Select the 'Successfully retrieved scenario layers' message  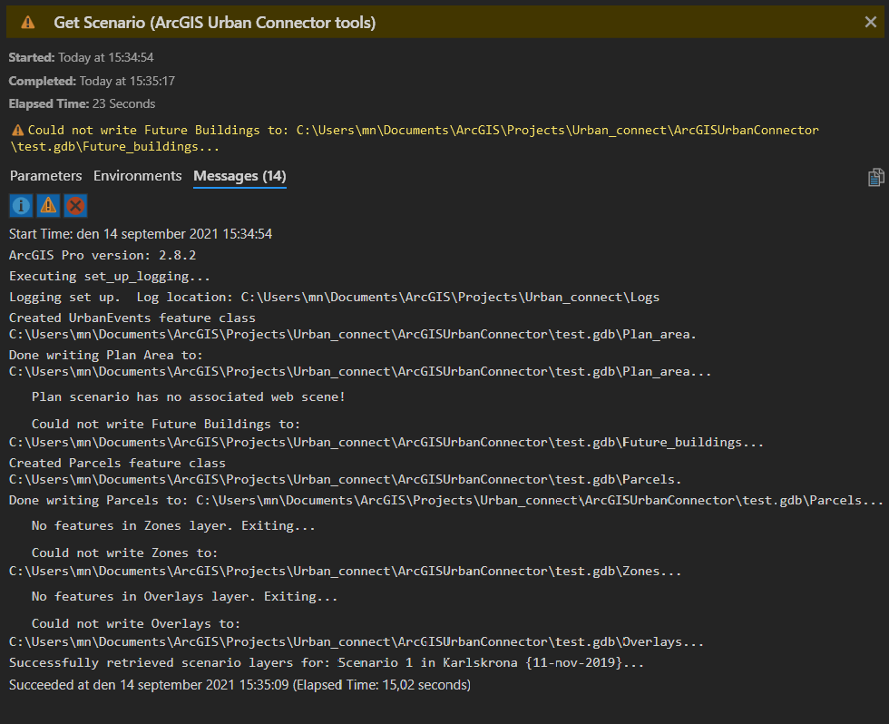326,663
